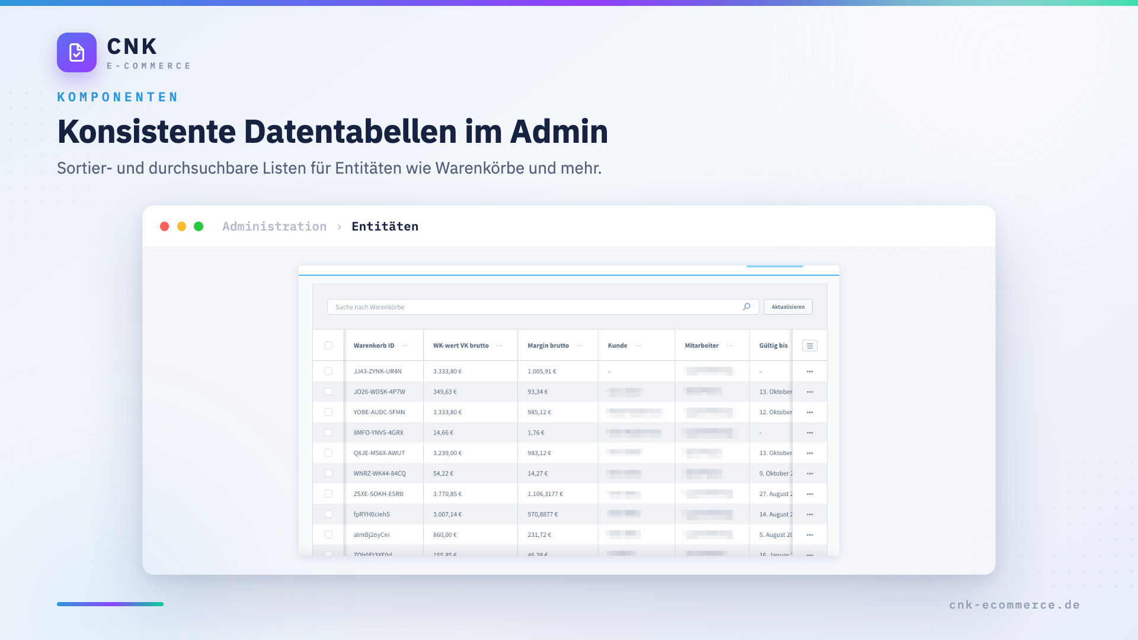Image resolution: width=1138 pixels, height=640 pixels.
Task: Open row actions for WNRZ-WK44-84CQ
Action: tap(810, 473)
